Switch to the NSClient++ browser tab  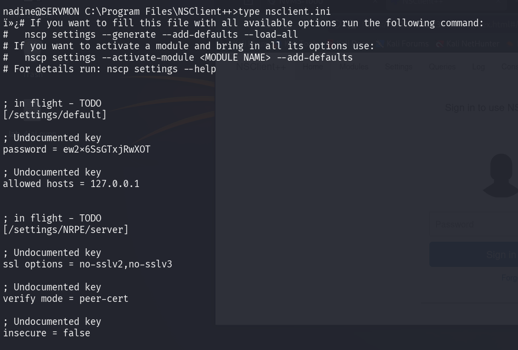point(422,2)
